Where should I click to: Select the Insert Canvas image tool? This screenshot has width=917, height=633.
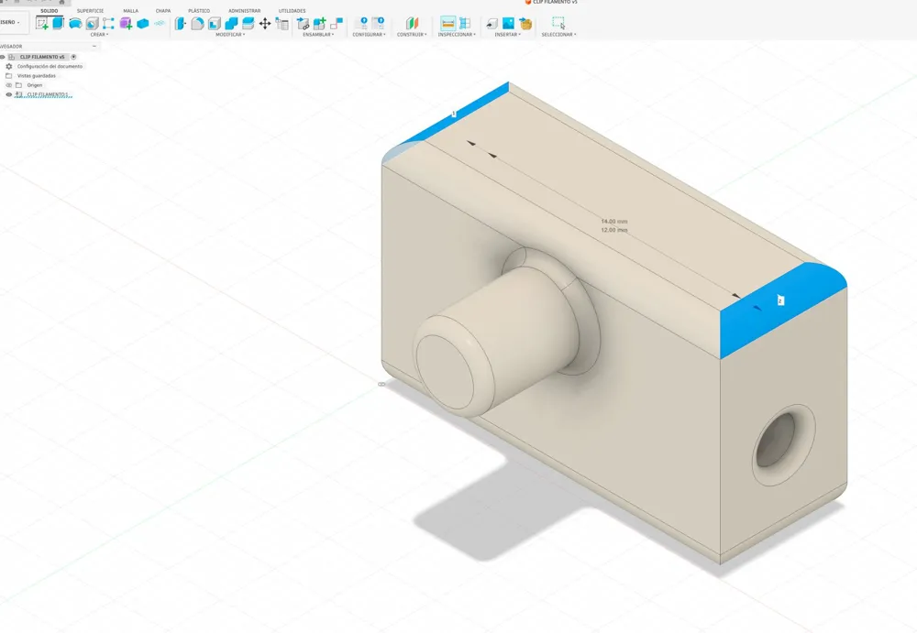pos(508,24)
